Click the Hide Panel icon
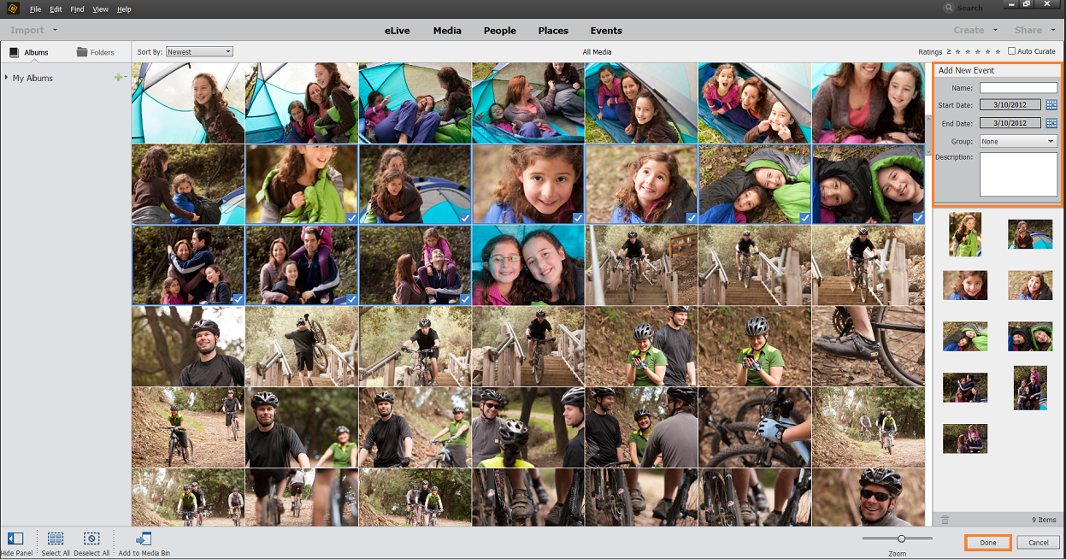 click(15, 538)
